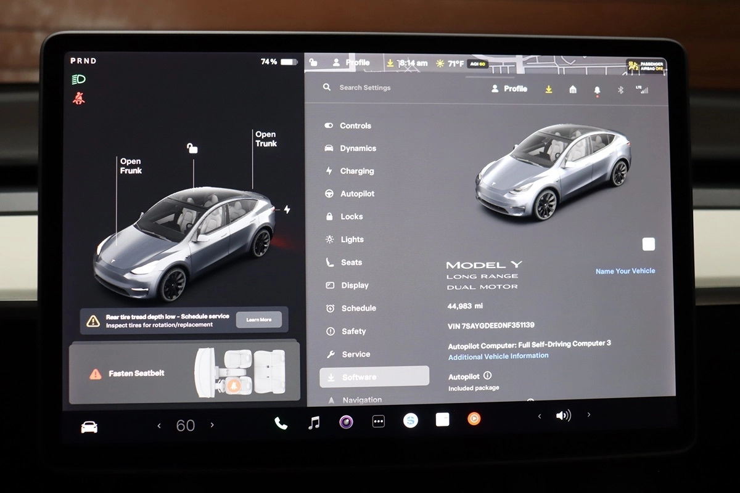Screen dimensions: 740x493
Task: Tap the yellow software download icon in settings header
Action: (x=549, y=89)
